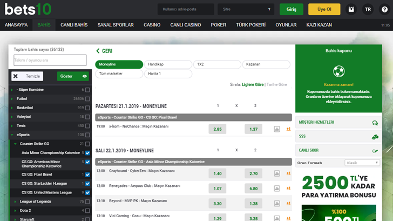The width and height of the screenshot is (393, 221).
Task: Click odds 1.37 for NoChance
Action: point(253,129)
